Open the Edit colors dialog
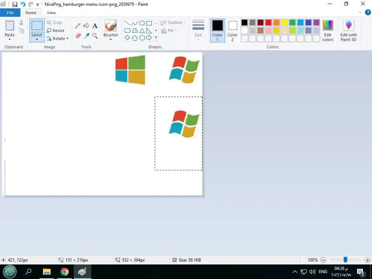 coord(328,31)
